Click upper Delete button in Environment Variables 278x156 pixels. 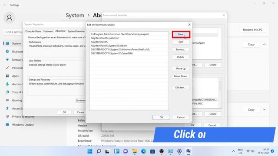[213, 65]
